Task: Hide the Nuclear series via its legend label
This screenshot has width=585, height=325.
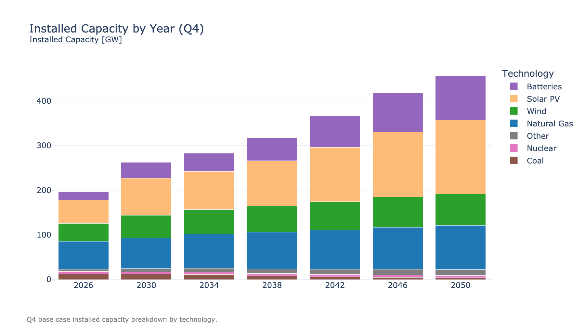Action: pyautogui.click(x=541, y=149)
